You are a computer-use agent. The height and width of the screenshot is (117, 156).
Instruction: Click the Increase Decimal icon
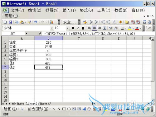pyautogui.click(x=111, y=28)
